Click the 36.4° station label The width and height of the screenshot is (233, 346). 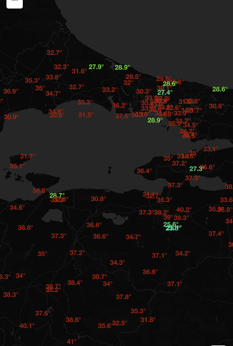click(144, 171)
